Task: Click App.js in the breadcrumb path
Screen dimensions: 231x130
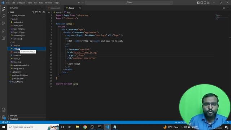Action: tap(58, 12)
